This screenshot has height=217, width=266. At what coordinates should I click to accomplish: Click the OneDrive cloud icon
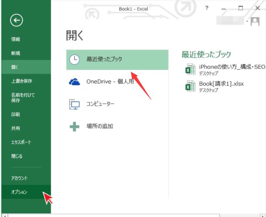pos(75,82)
